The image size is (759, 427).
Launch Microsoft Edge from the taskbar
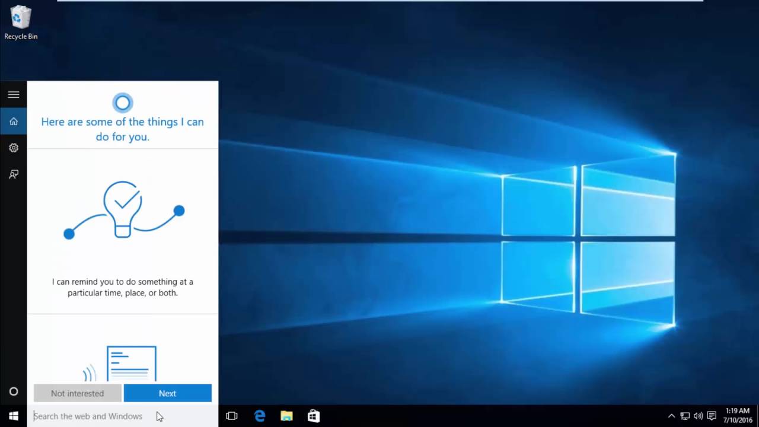click(260, 416)
